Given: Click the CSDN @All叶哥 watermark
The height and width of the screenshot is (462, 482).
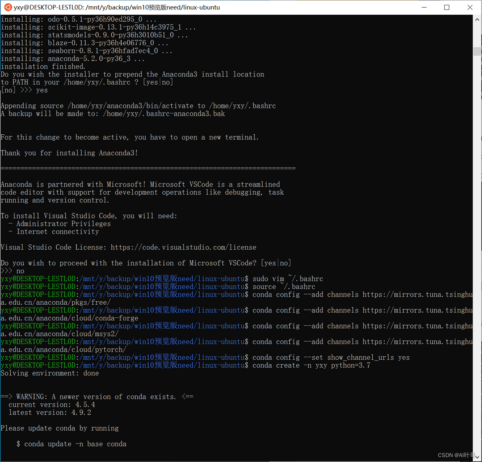Looking at the screenshot, I should 456,455.
